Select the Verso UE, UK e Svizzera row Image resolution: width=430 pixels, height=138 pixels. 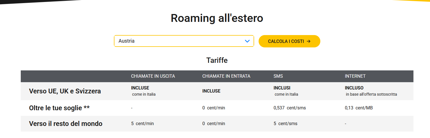(65, 91)
